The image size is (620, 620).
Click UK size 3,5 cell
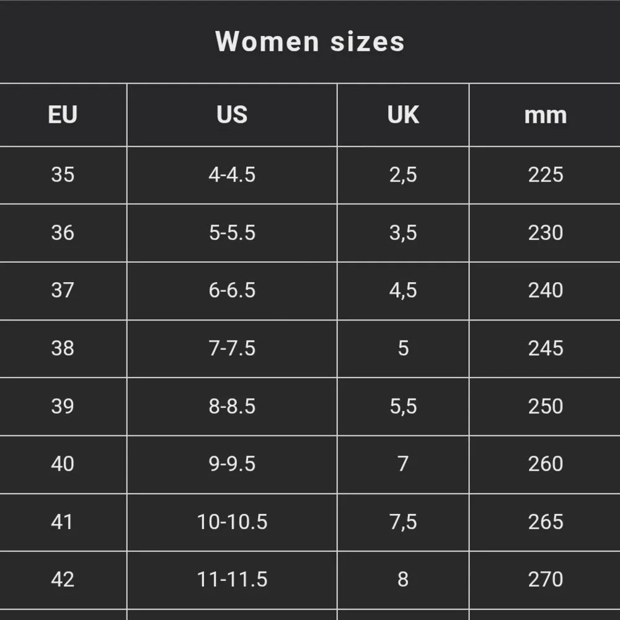point(403,233)
